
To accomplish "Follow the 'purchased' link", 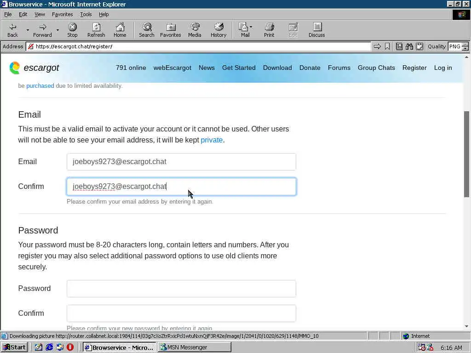I will click(x=40, y=86).
